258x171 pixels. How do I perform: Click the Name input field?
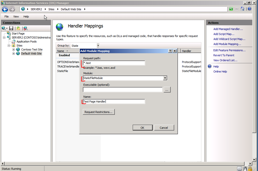pyautogui.click(x=114, y=101)
